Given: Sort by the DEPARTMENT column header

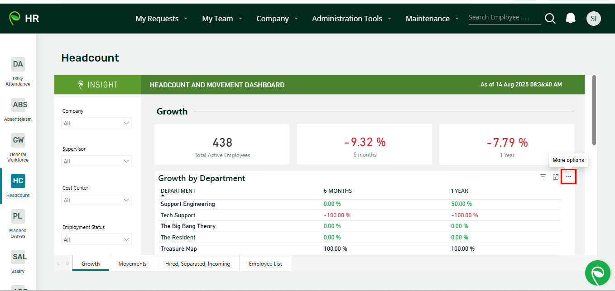Looking at the screenshot, I should 178,191.
